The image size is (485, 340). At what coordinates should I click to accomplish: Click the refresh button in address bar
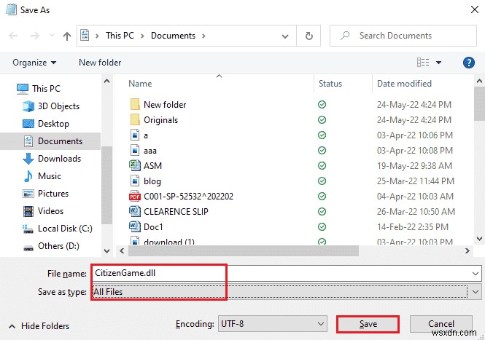pos(309,36)
